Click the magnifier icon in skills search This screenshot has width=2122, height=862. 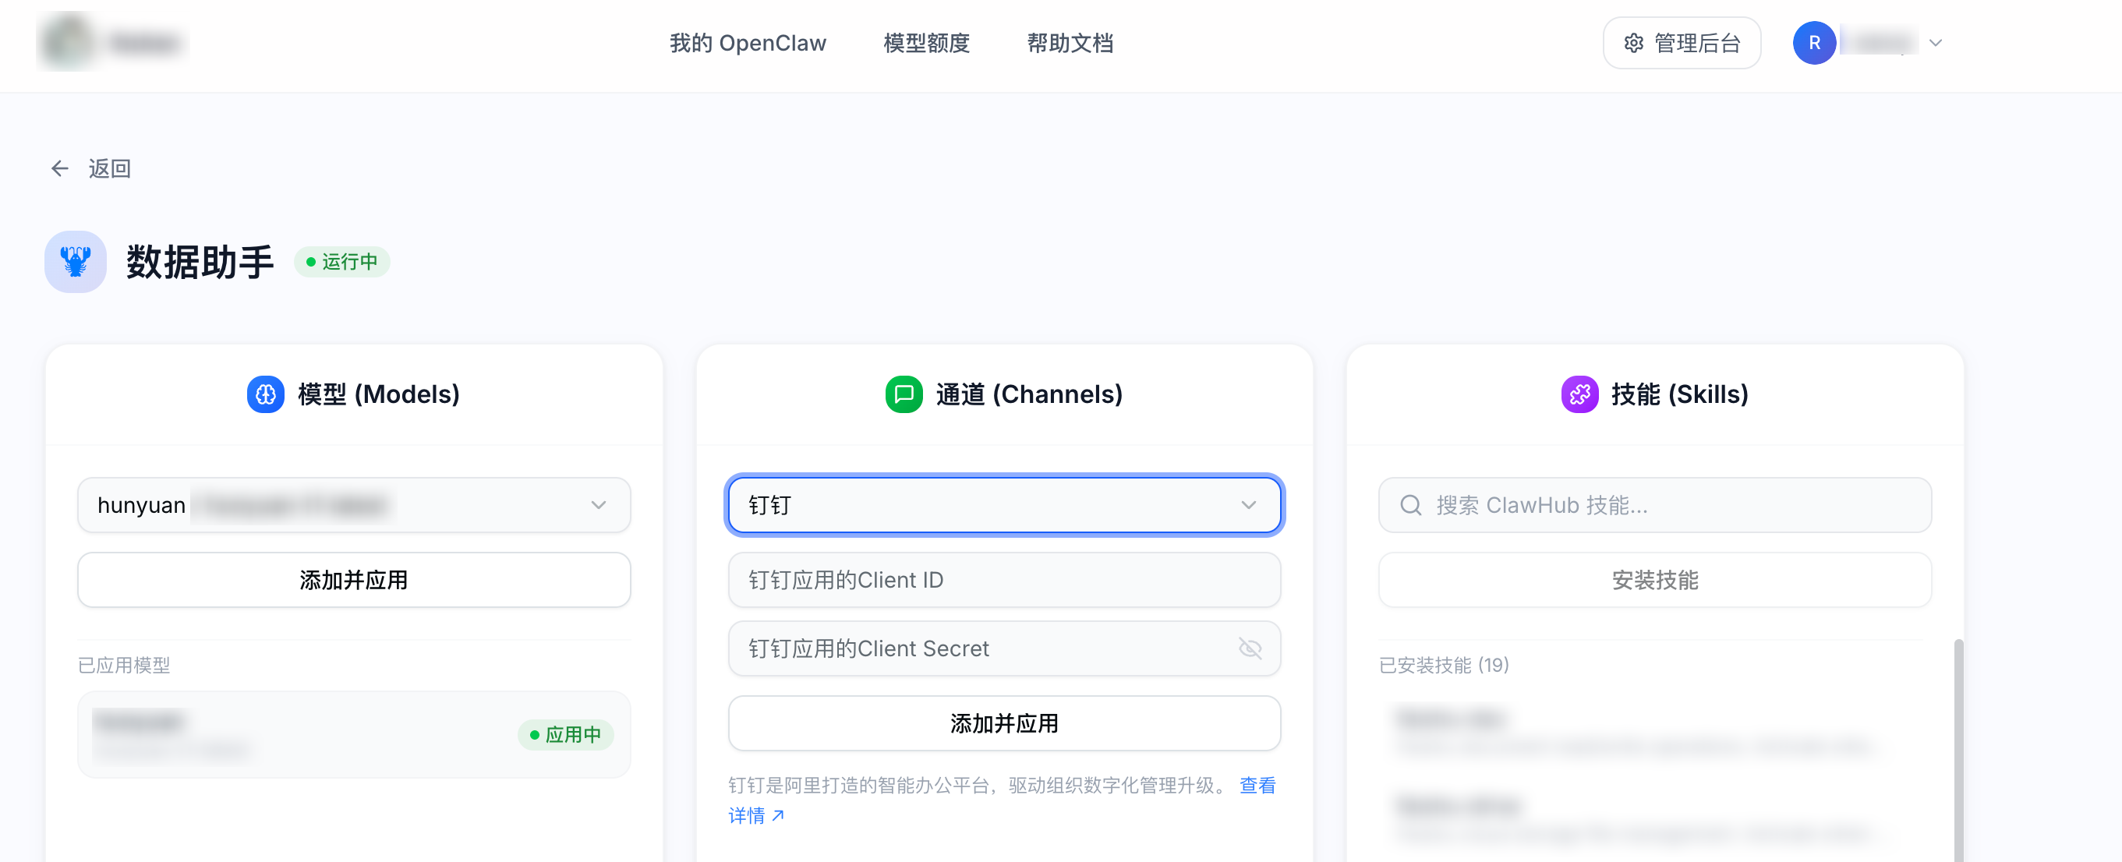point(1410,505)
